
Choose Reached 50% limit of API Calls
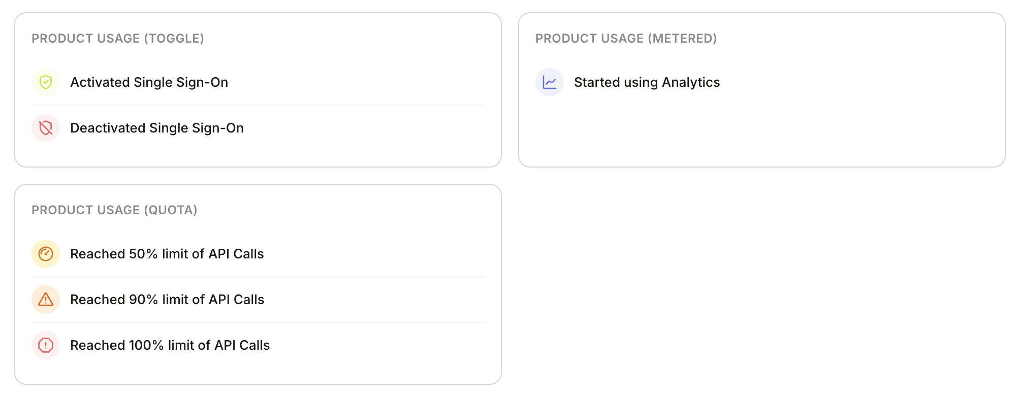click(x=167, y=254)
